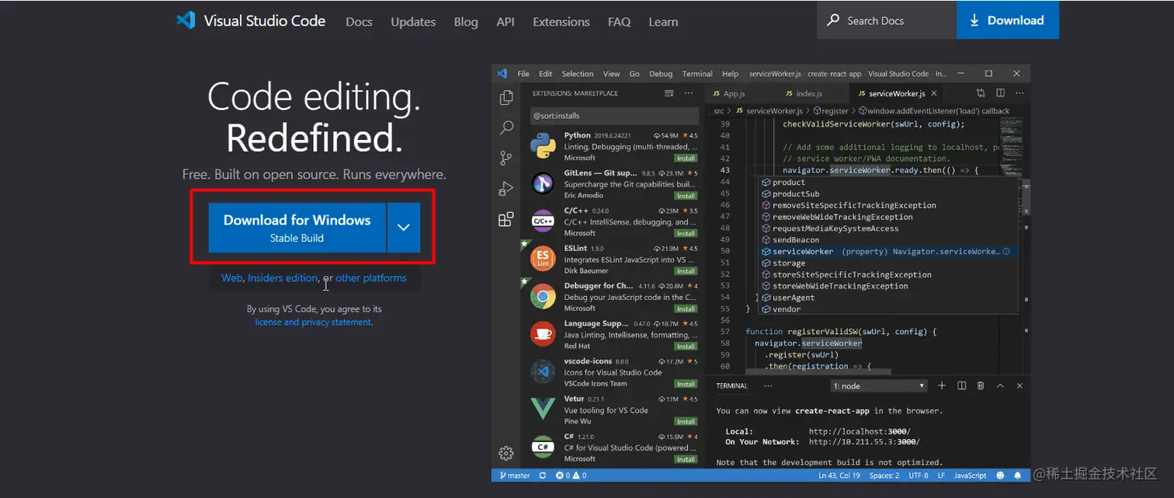Click the filter list icon in Extensions Marketplace header

(x=669, y=93)
